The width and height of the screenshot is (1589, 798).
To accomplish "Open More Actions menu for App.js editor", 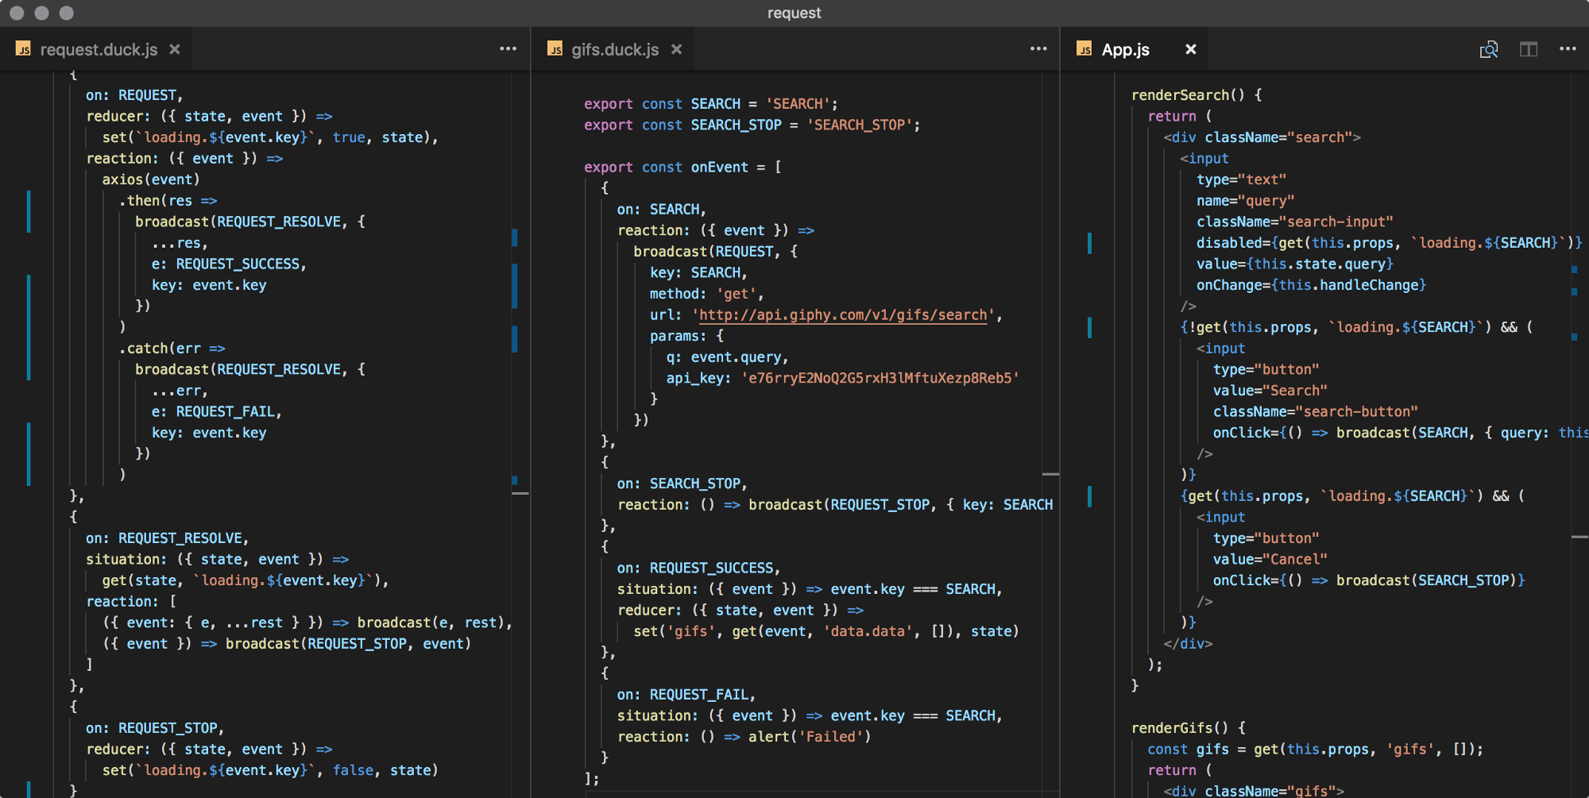I will [1568, 49].
